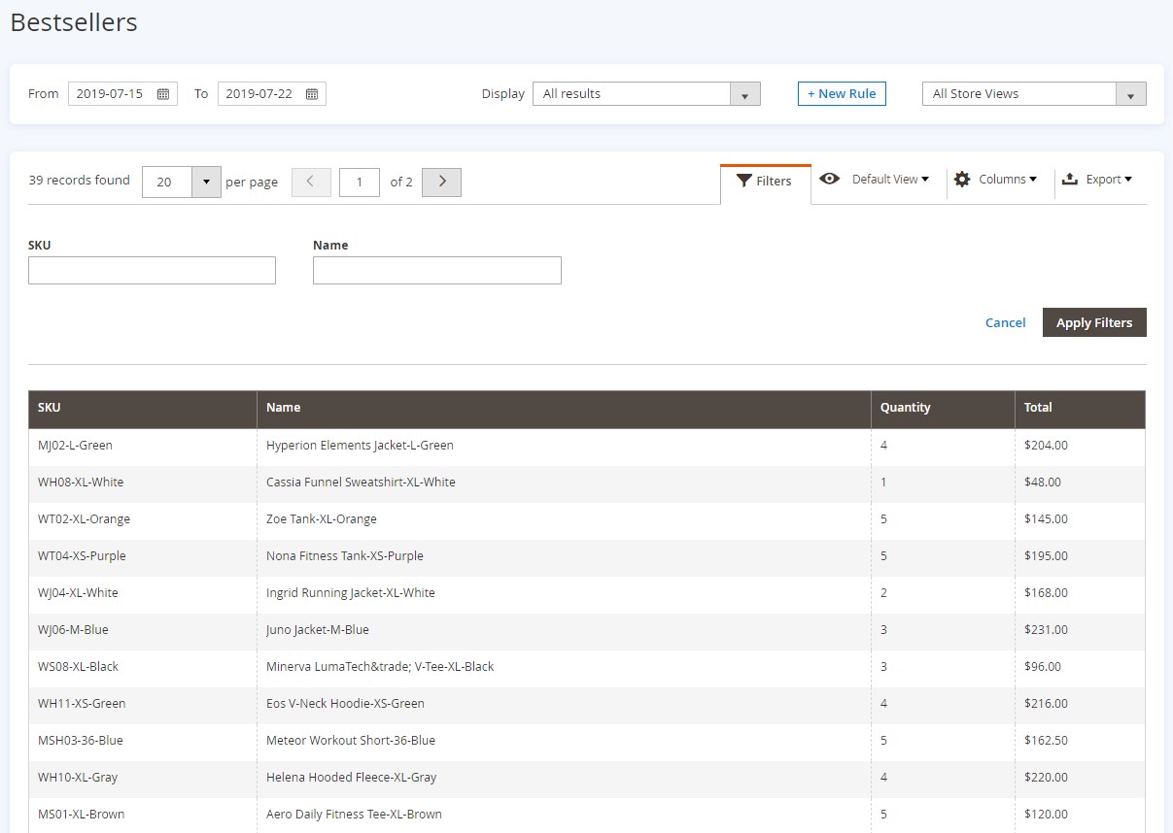Click the funnel Filters icon
The width and height of the screenshot is (1173, 833).
pyautogui.click(x=744, y=181)
